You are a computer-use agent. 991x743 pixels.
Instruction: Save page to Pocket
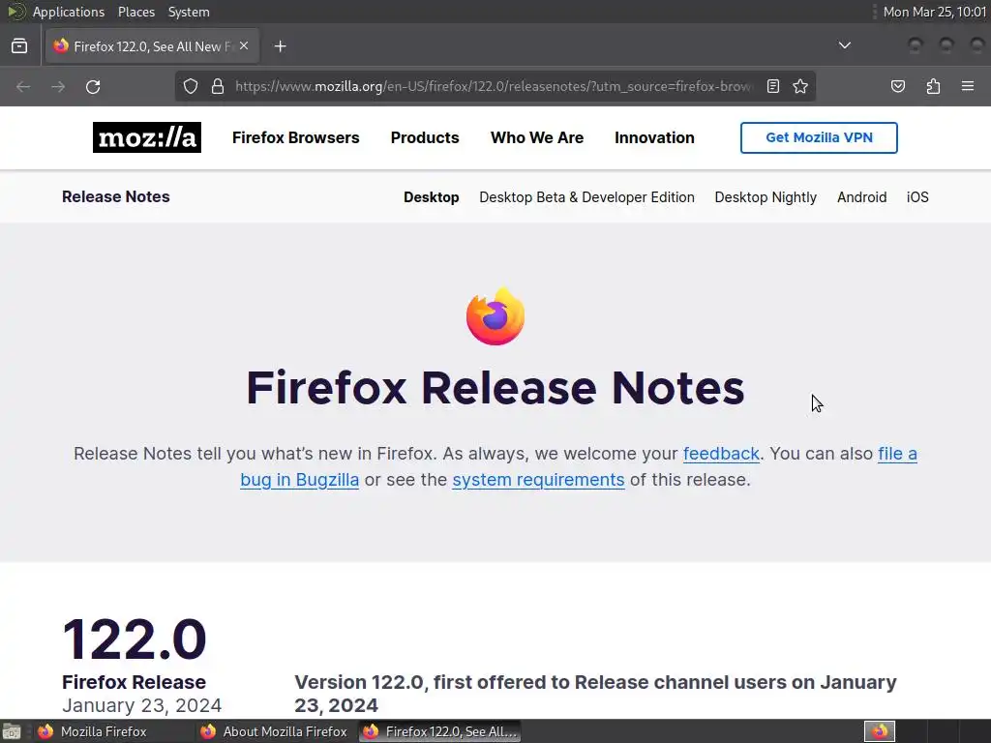(897, 86)
